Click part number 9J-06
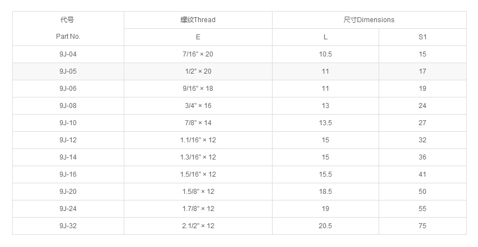This screenshot has width=478, height=247. tap(68, 89)
